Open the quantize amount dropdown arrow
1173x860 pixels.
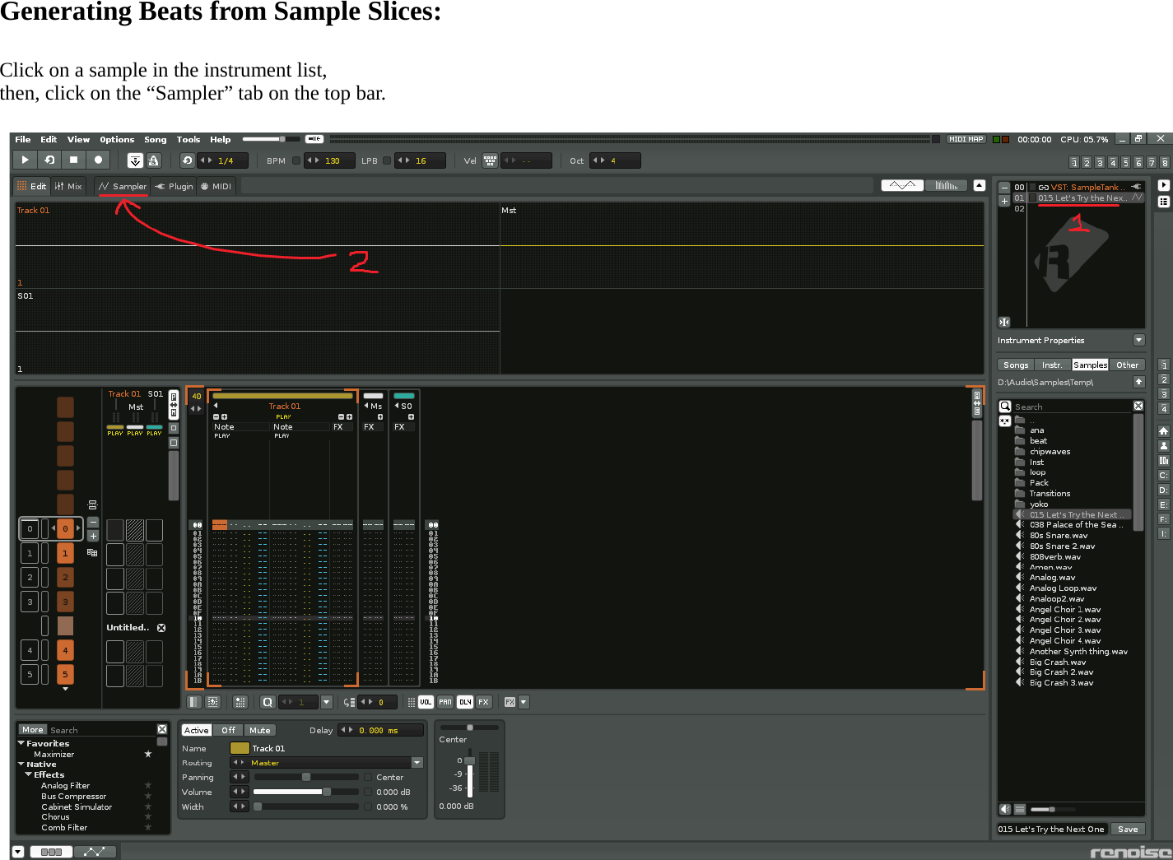327,702
